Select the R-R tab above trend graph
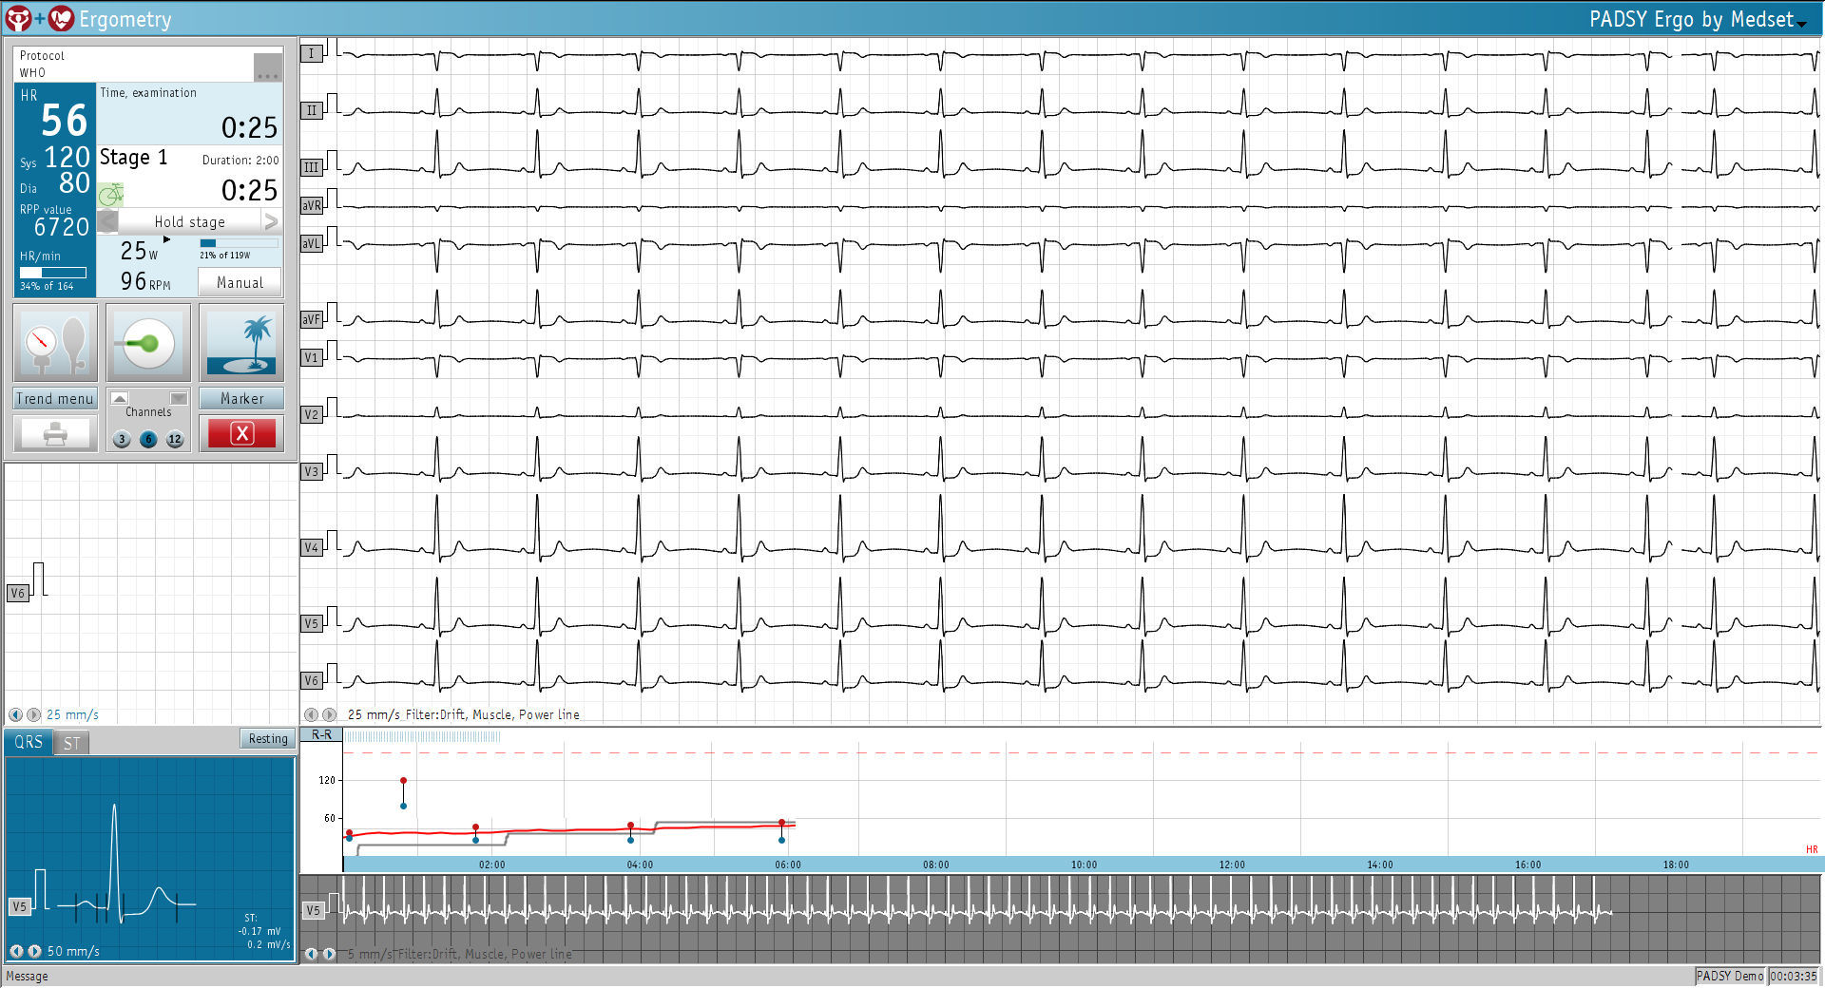Screen dimensions: 1825x988 click(320, 733)
